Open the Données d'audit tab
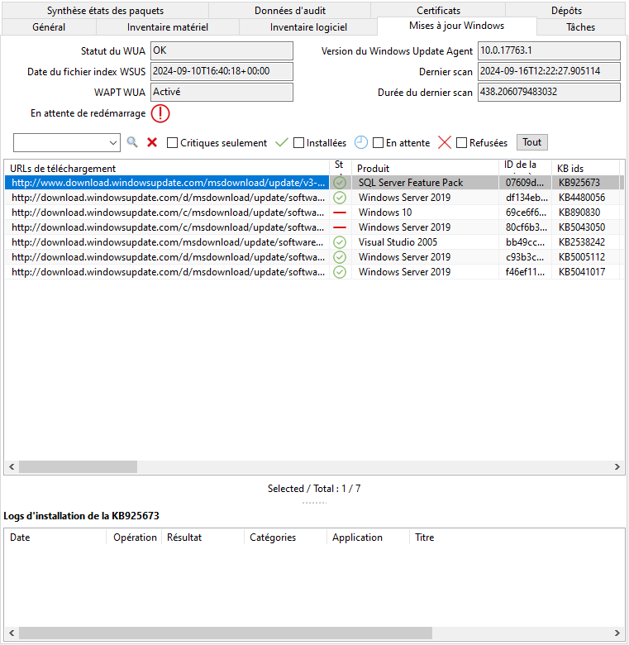 coord(288,11)
